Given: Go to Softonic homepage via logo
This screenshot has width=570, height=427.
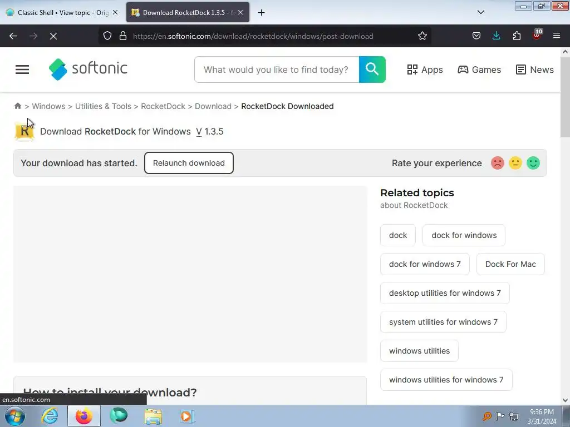Looking at the screenshot, I should (x=88, y=69).
